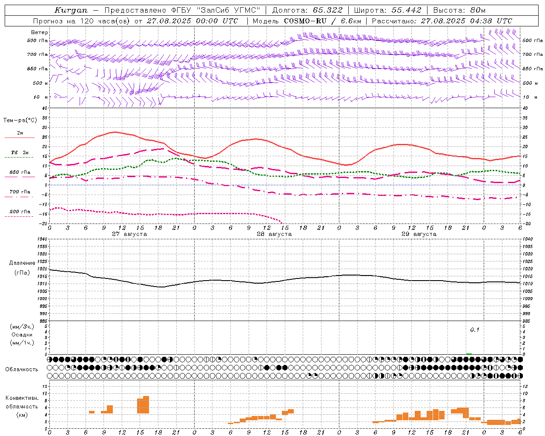Click the Тем-ра(°C) temperature axis title

[20, 120]
